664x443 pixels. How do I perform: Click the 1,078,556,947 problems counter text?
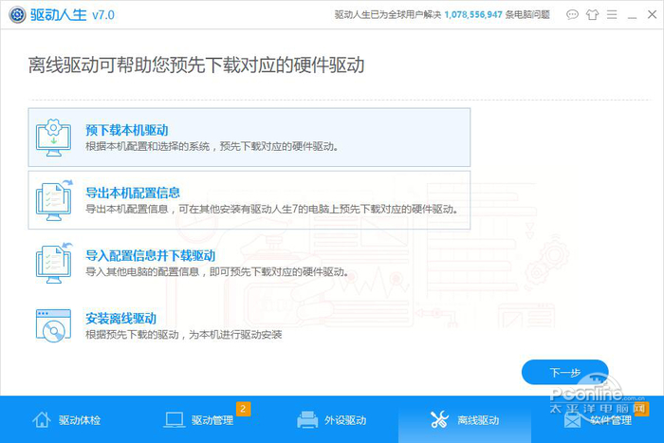[473, 15]
